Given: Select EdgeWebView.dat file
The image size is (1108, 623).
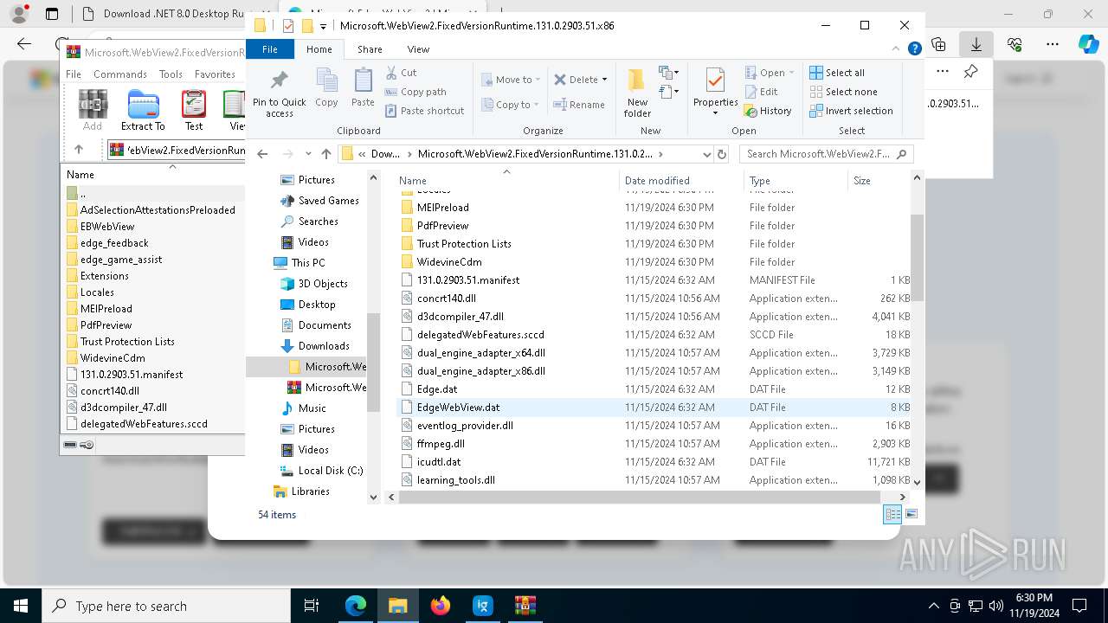Looking at the screenshot, I should [x=654, y=408].
